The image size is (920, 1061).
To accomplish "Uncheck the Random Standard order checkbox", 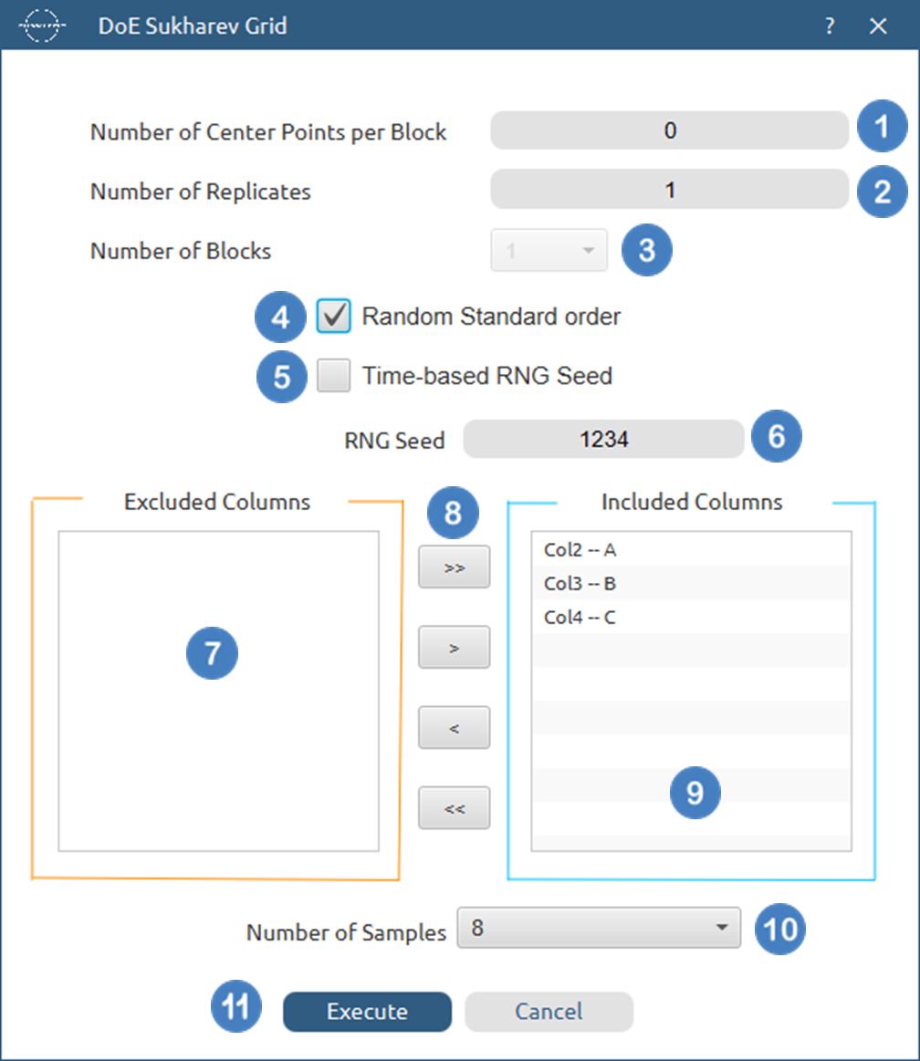I will (x=334, y=317).
